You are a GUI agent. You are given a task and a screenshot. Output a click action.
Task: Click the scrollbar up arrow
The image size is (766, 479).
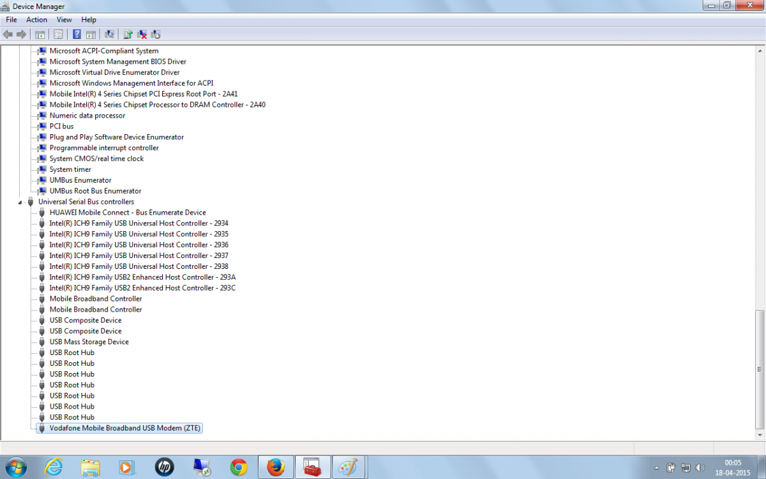760,50
